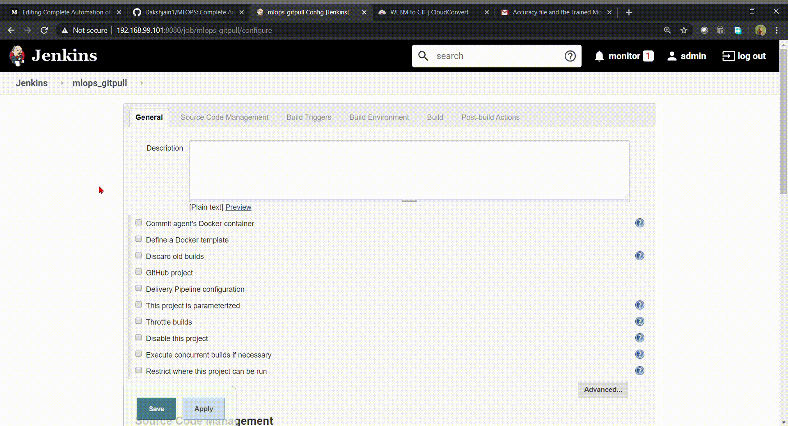Open a new browser tab
This screenshot has height=426, width=788.
(629, 12)
